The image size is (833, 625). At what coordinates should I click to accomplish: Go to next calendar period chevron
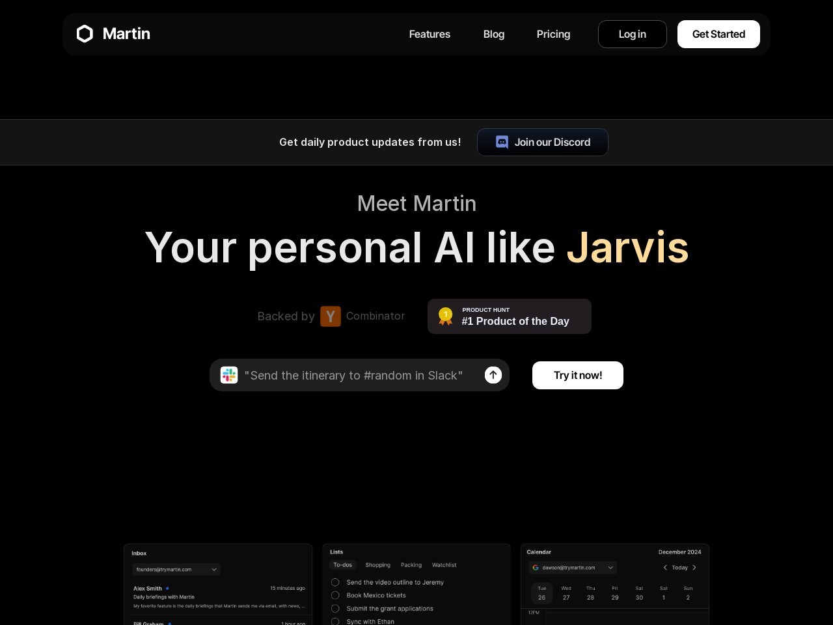[694, 568]
